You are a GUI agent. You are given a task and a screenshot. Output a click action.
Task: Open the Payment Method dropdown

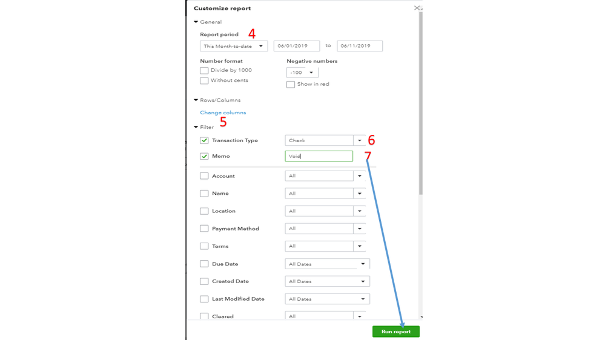click(x=360, y=229)
